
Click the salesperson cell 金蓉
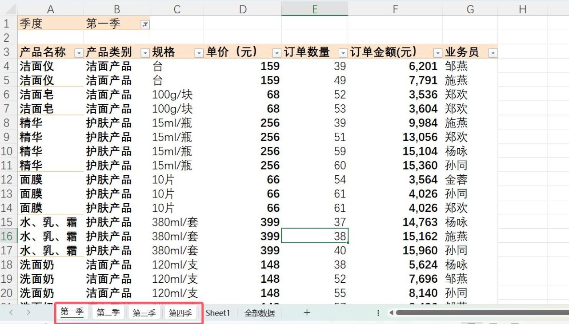click(x=470, y=180)
